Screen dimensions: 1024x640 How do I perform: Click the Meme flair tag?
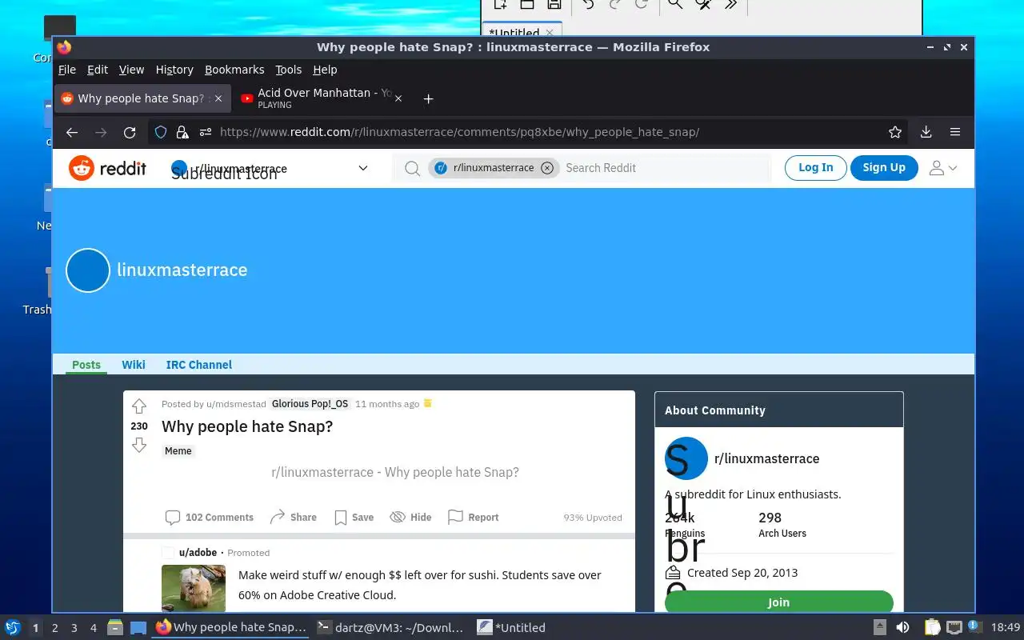178,451
